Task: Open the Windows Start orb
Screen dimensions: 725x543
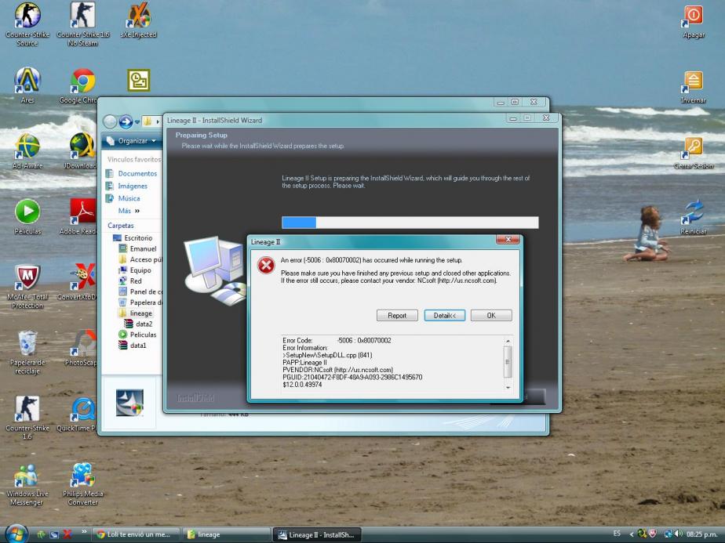Action: coord(17,534)
